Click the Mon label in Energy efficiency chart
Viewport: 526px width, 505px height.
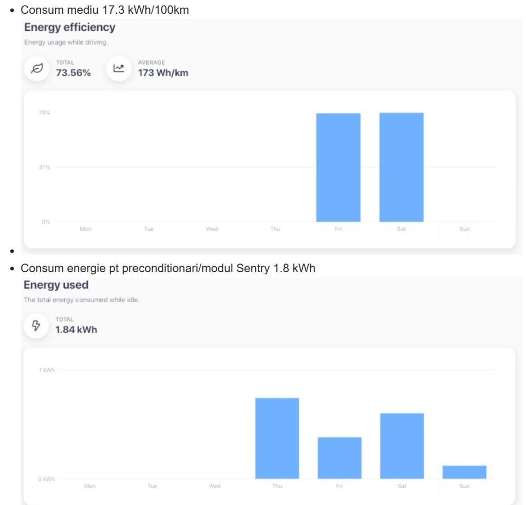click(x=85, y=229)
